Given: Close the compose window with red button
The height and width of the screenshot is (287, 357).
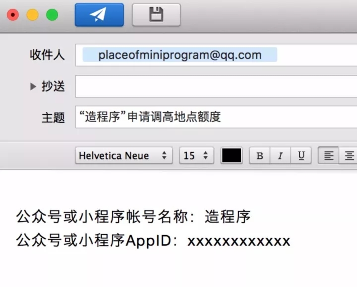Looking at the screenshot, I should pyautogui.click(x=12, y=15).
